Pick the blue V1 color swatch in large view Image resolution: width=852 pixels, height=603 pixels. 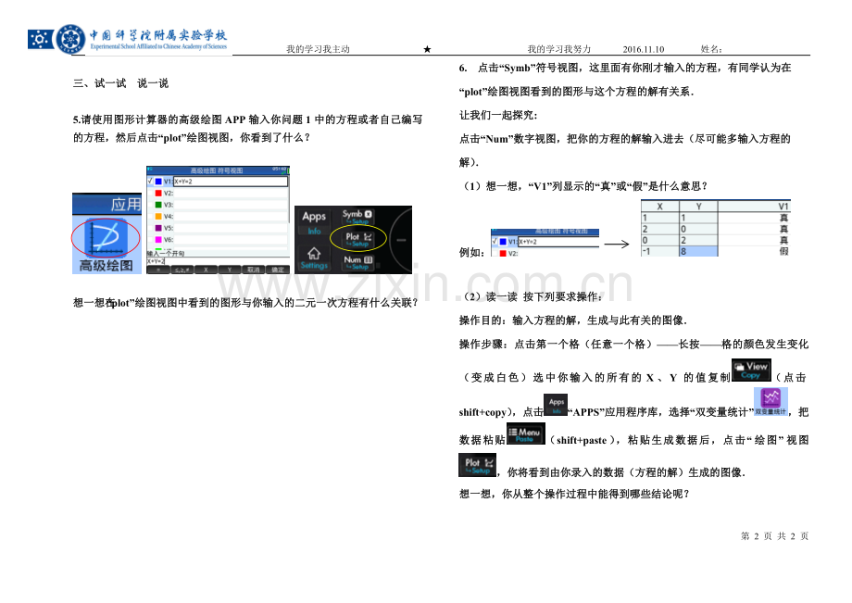pos(158,182)
